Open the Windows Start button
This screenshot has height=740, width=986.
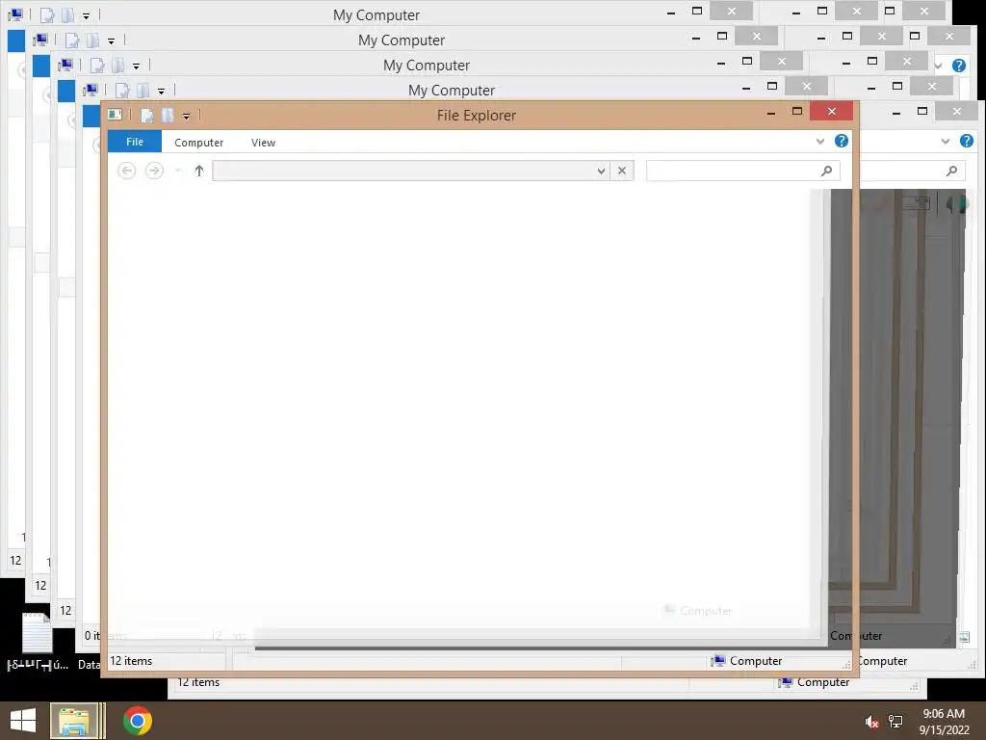pos(23,721)
